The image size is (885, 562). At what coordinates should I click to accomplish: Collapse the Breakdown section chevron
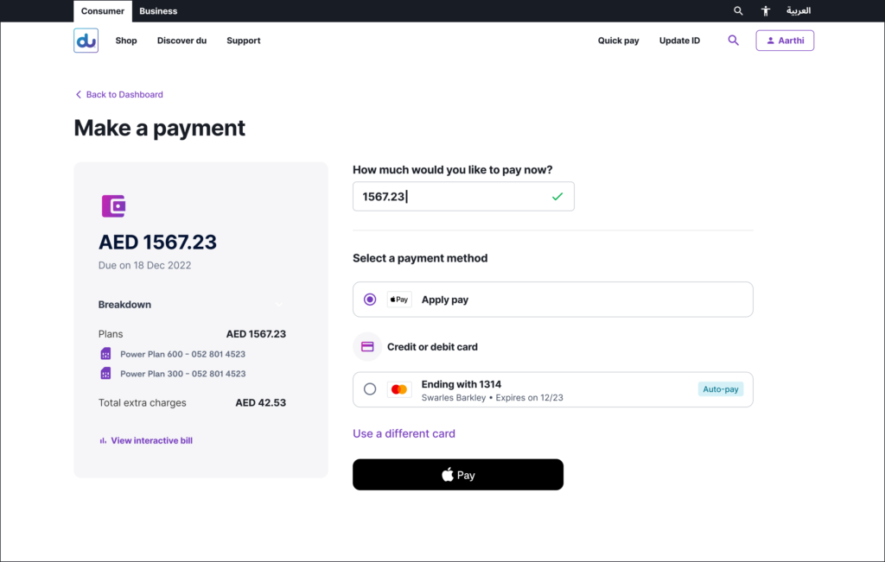[279, 305]
